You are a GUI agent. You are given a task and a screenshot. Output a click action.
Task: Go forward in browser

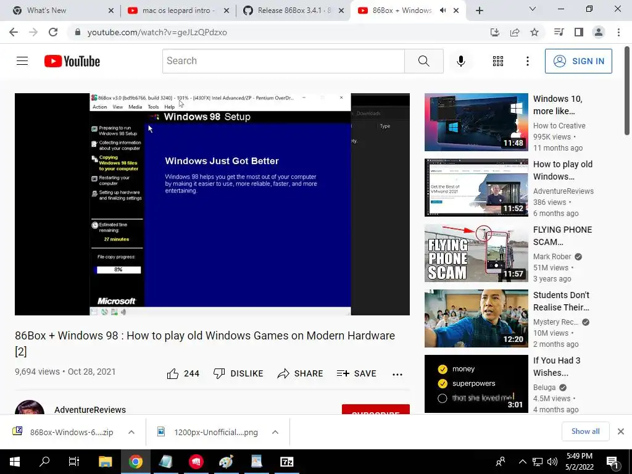(33, 32)
